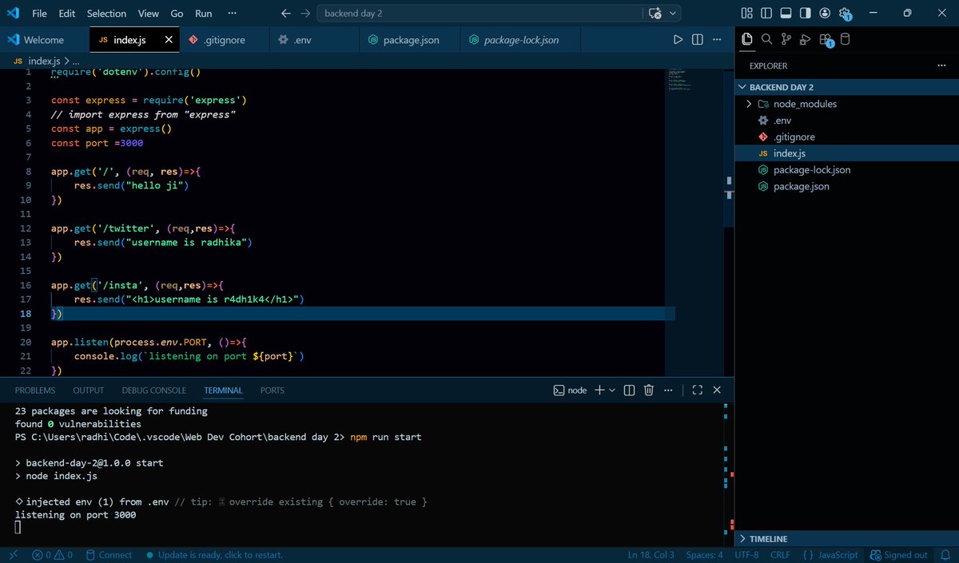
Task: Toggle the bottom Panel visibility
Action: 786,13
